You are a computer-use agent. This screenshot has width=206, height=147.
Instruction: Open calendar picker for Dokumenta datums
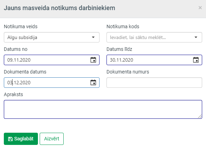point(93,83)
